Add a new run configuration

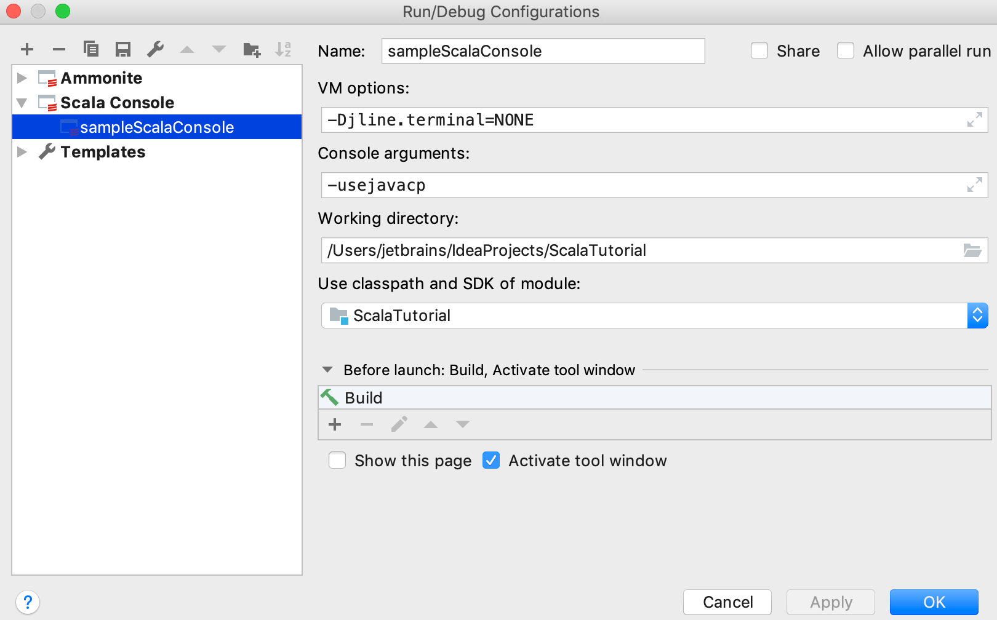pos(26,49)
